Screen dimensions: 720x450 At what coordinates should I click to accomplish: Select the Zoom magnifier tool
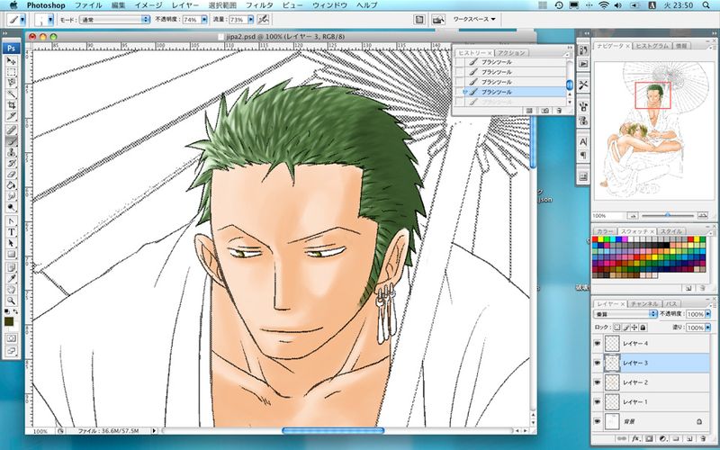click(x=11, y=301)
